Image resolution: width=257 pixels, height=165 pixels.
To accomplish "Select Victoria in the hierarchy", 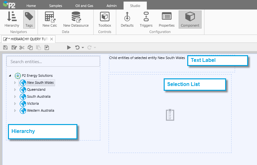I will click(x=33, y=103).
